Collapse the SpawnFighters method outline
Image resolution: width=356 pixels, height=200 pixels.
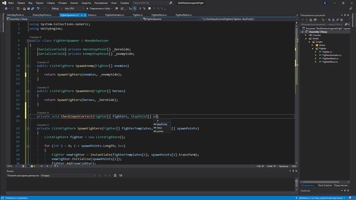point(28,128)
